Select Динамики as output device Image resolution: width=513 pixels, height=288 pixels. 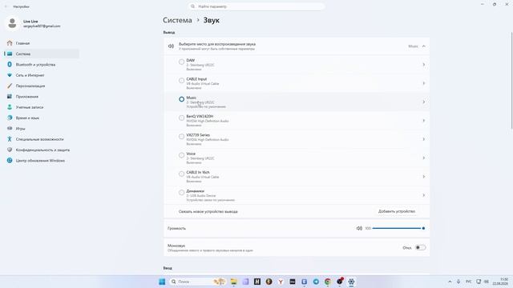[182, 192]
